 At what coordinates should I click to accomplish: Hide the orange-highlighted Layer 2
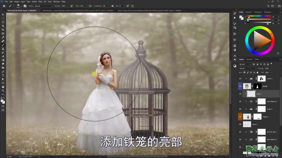[x=240, y=117]
